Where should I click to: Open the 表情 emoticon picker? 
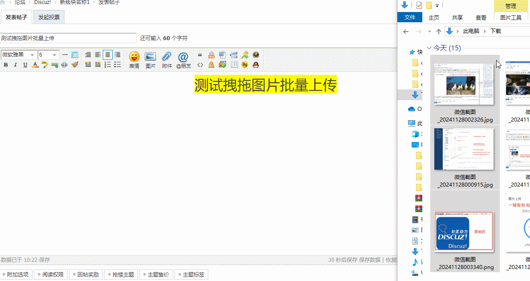(x=134, y=59)
